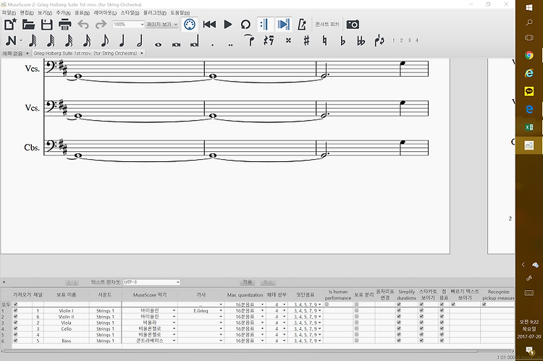543x361 pixels.
Task: Toggle the 콘서트 피치 (Concert Pitch) button
Action: pyautogui.click(x=327, y=24)
